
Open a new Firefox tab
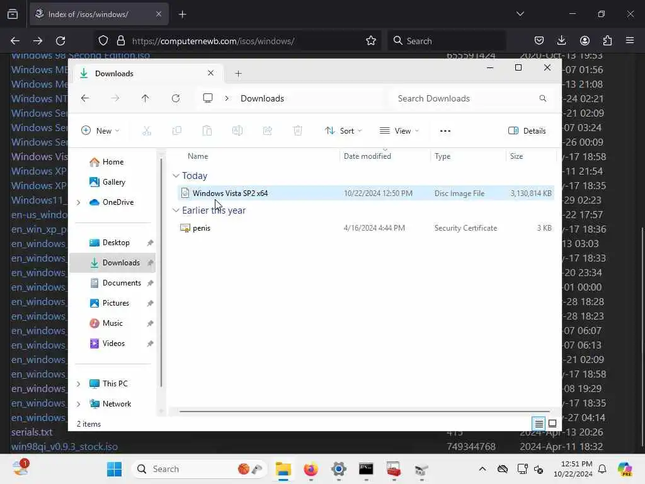point(182,14)
